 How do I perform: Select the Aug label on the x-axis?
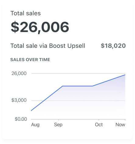pos(35,125)
